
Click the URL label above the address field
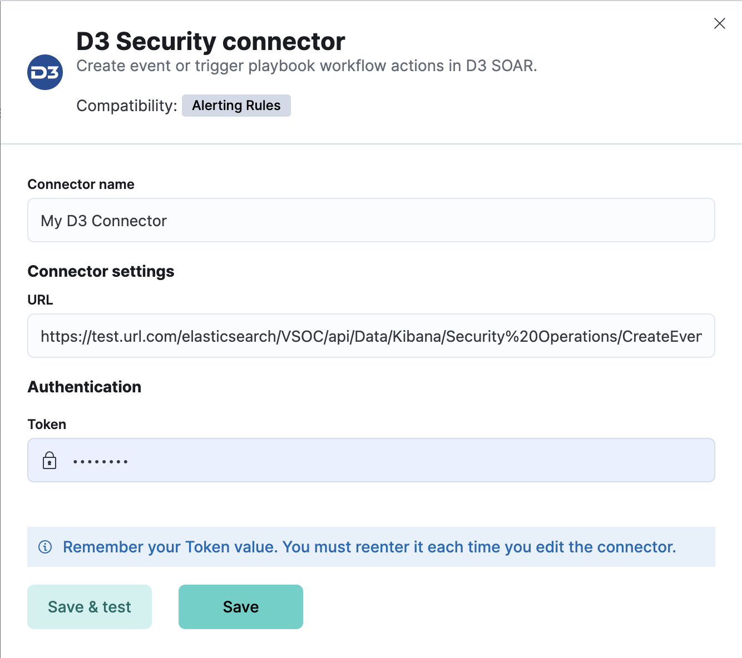pyautogui.click(x=40, y=300)
